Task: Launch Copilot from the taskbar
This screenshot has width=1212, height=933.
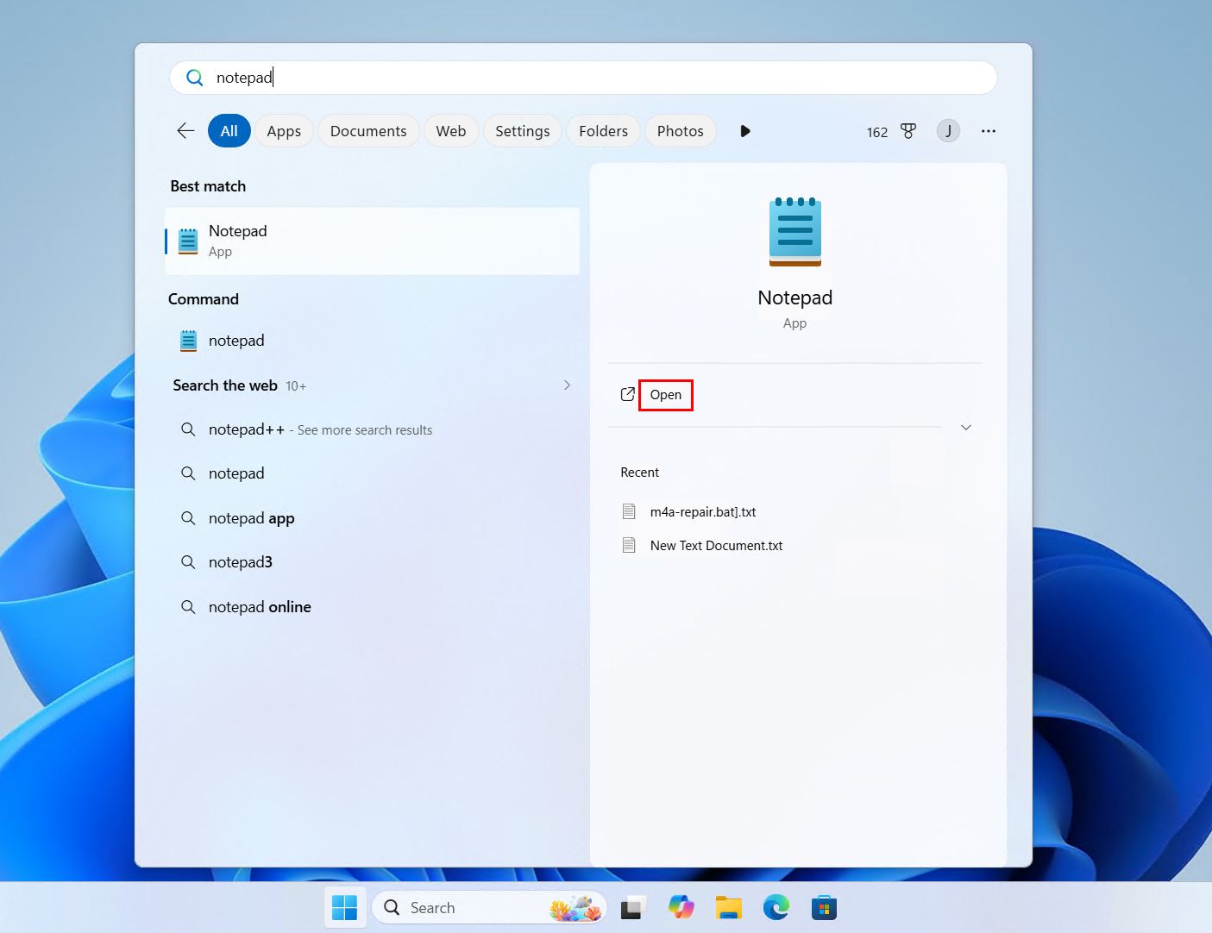Action: (681, 908)
